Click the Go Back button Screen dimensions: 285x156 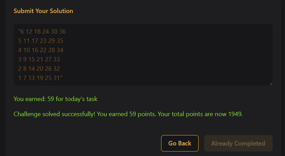pos(180,143)
